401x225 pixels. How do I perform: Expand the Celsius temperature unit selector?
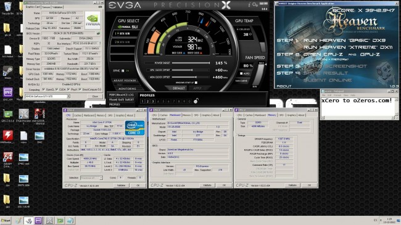[244, 29]
